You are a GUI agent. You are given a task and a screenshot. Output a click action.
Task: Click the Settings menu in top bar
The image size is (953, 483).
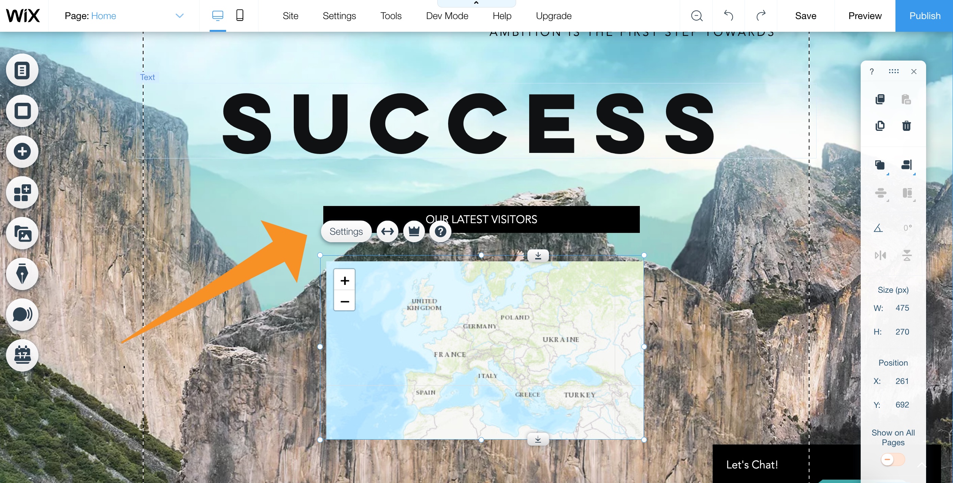coord(339,15)
